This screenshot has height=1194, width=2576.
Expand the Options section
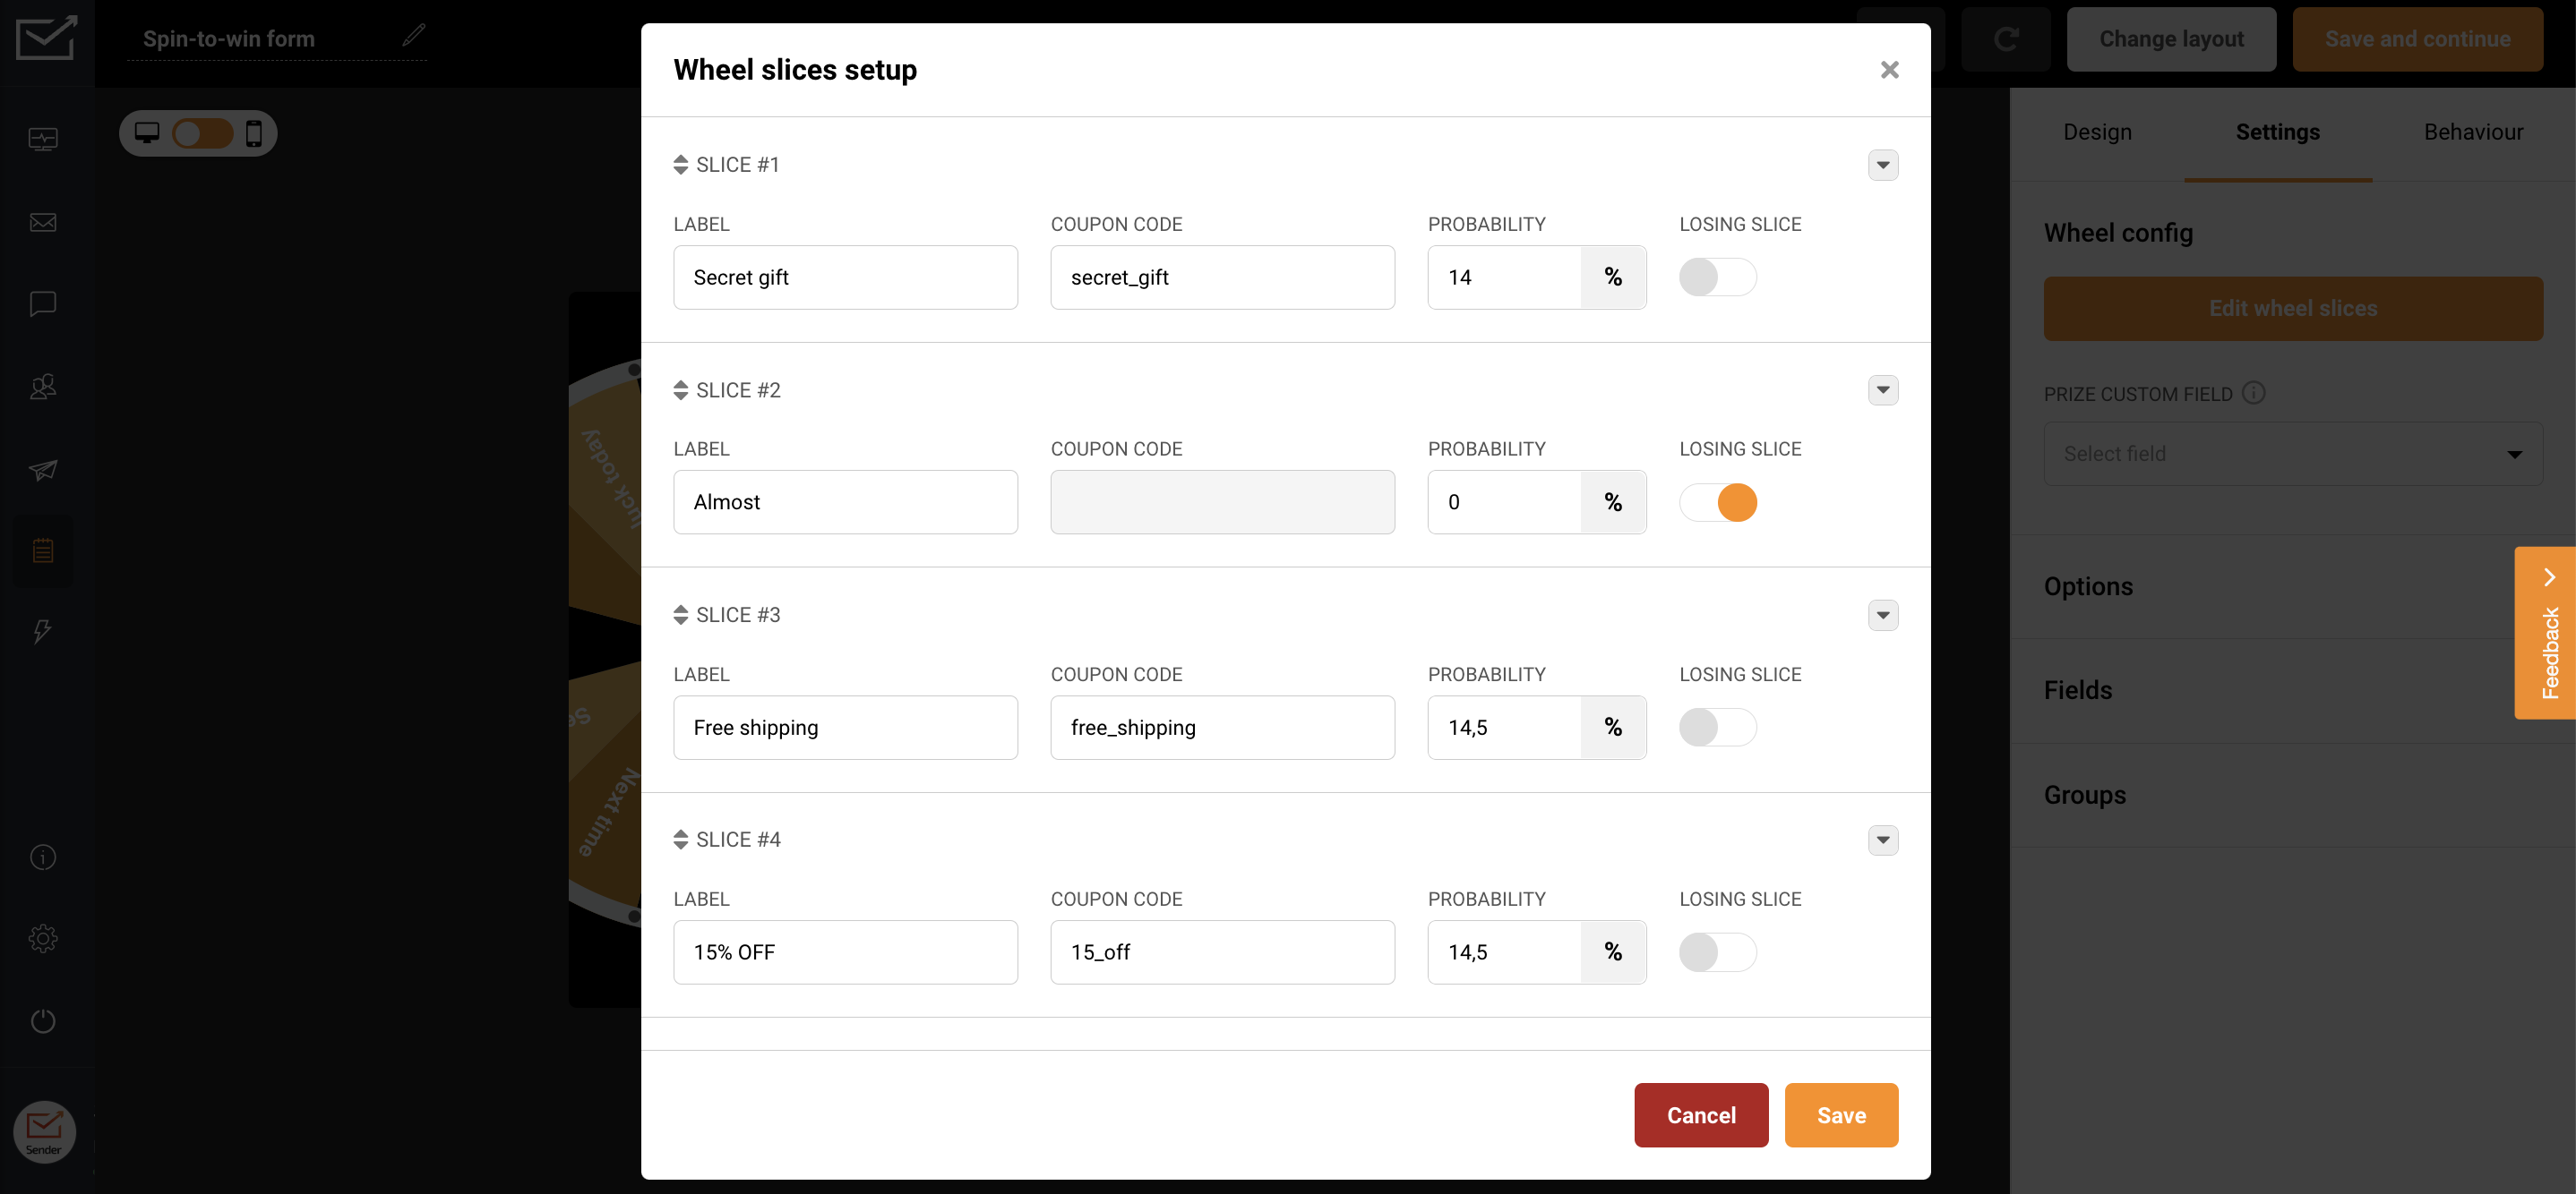tap(2292, 586)
